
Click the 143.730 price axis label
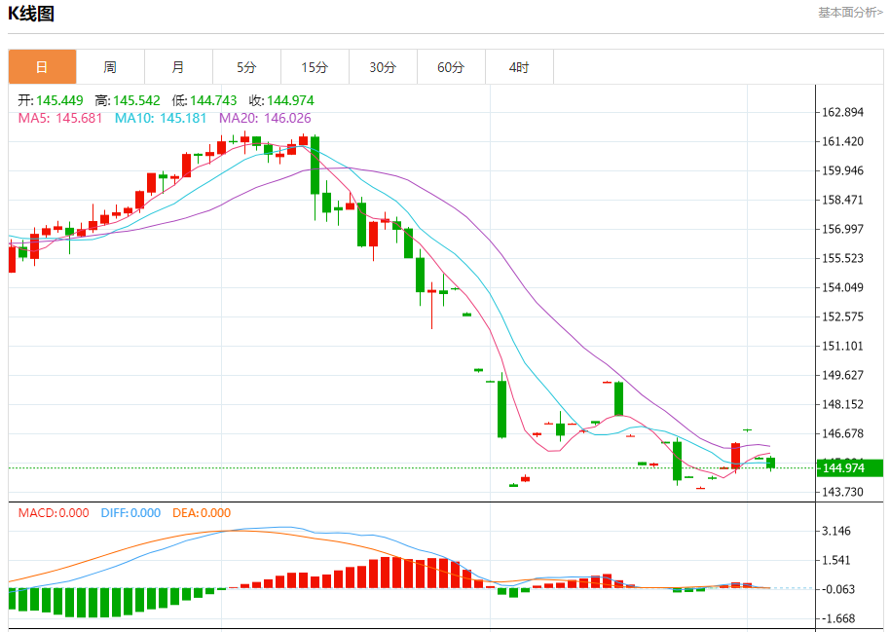tap(843, 492)
